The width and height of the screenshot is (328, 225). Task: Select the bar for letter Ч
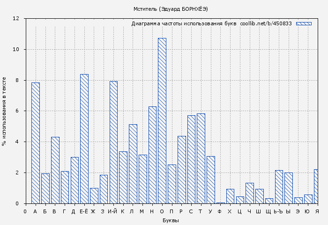pos(250,193)
